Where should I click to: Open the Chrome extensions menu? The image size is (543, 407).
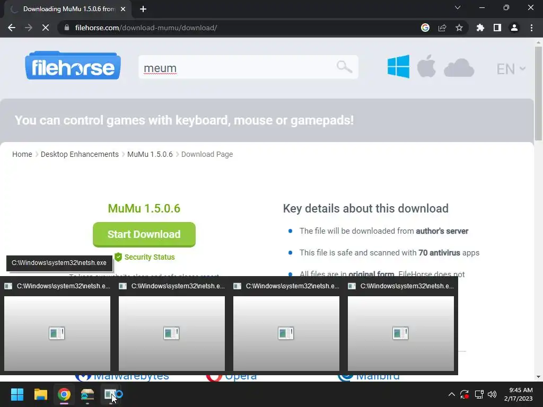pyautogui.click(x=480, y=28)
